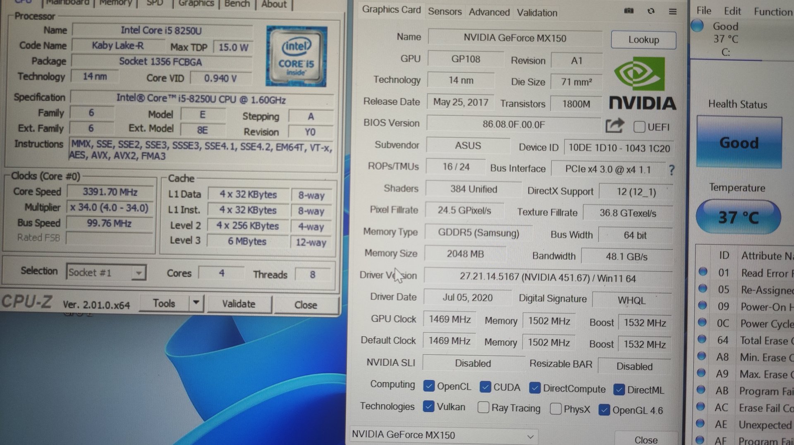The image size is (794, 445).
Task: Click the Bus Interface question mark
Action: click(x=672, y=170)
